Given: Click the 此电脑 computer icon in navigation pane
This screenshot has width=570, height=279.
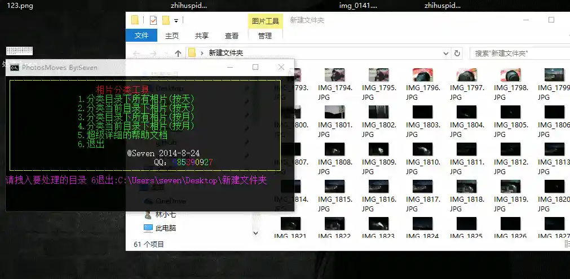Looking at the screenshot, I should click(148, 228).
